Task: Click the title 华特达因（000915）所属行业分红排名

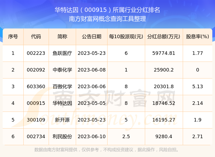Action: point(107,10)
